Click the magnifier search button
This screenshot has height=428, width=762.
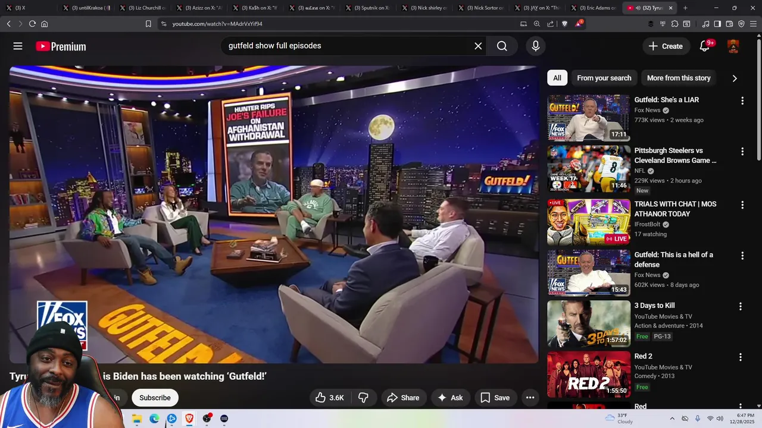point(502,46)
